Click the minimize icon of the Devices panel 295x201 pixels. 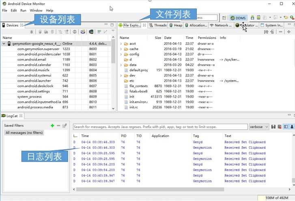coord(106,24)
